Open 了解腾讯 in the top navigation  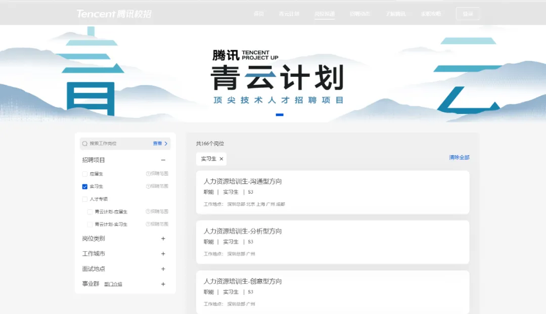[x=395, y=14]
